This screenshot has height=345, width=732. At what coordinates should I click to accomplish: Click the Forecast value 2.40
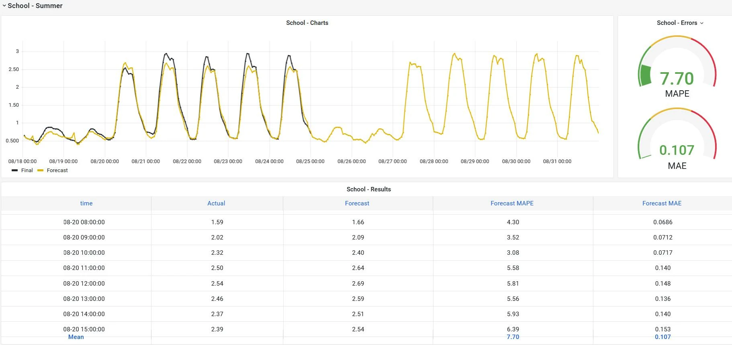358,253
